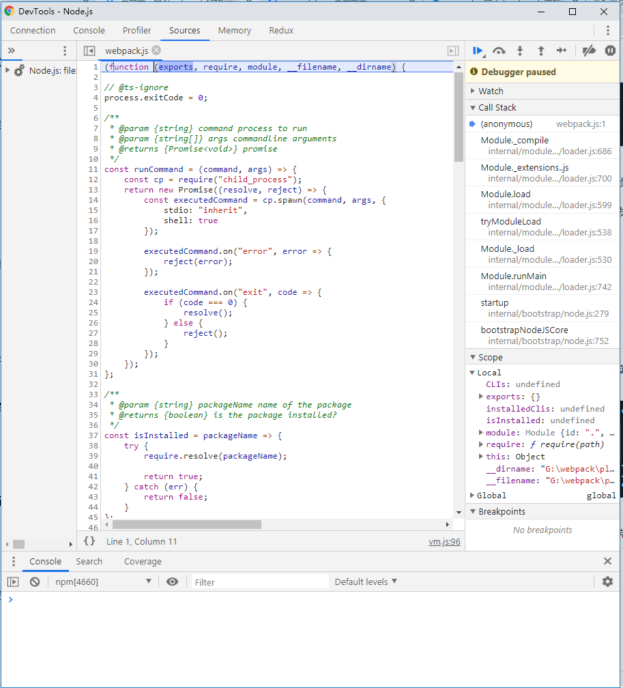The width and height of the screenshot is (623, 688).
Task: Open the vm.js:96 source link
Action: tap(444, 541)
